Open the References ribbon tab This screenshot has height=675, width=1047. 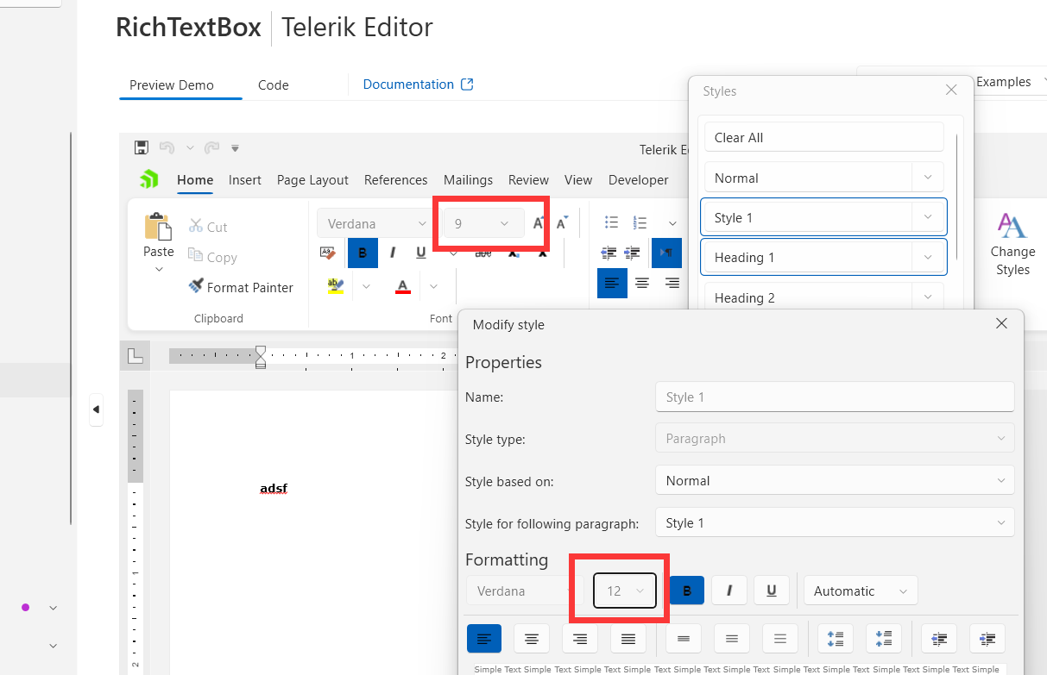point(396,179)
